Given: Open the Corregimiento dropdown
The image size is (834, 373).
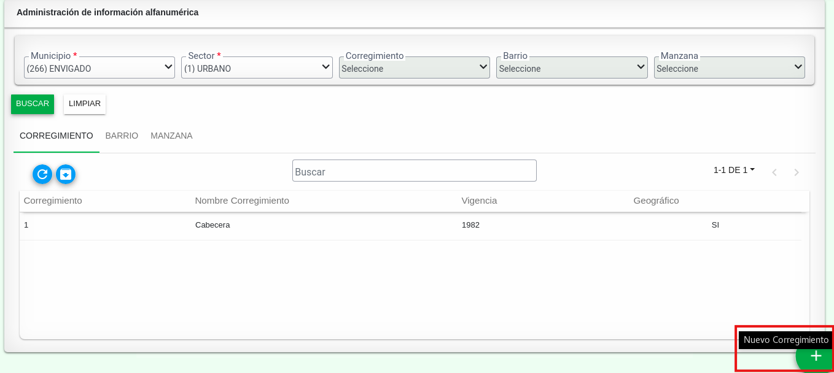Looking at the screenshot, I should 415,67.
